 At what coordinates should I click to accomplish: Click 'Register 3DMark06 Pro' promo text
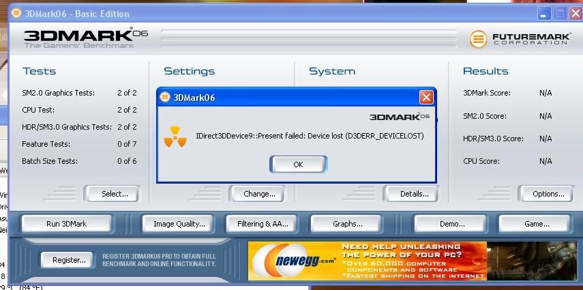159,260
